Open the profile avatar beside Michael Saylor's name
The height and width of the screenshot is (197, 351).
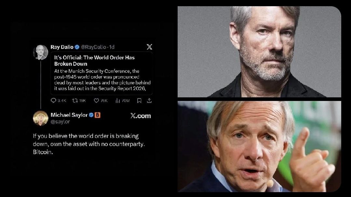[x=41, y=118]
